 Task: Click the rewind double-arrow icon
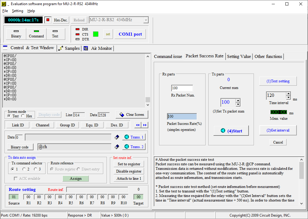coord(138,125)
